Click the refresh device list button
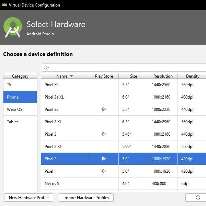This screenshot has width=206, height=206. 197,197
